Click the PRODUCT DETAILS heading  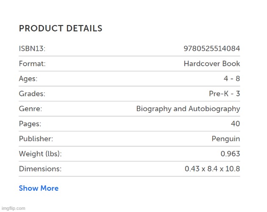coord(61,29)
